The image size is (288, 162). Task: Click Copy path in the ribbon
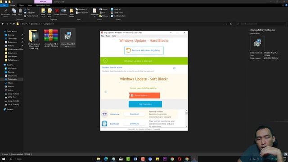(29, 13)
